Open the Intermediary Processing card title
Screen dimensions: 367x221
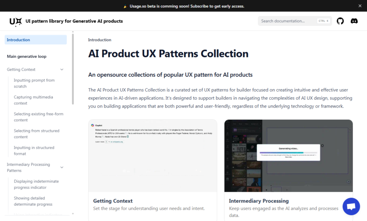point(259,201)
